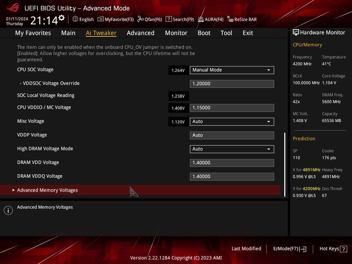Open the Monitor tab
Viewport: 352px width, 264px height.
point(176,33)
